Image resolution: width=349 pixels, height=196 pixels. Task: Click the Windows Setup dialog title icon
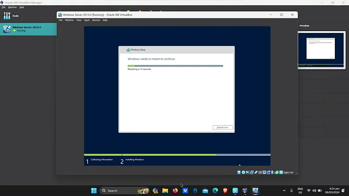128,50
